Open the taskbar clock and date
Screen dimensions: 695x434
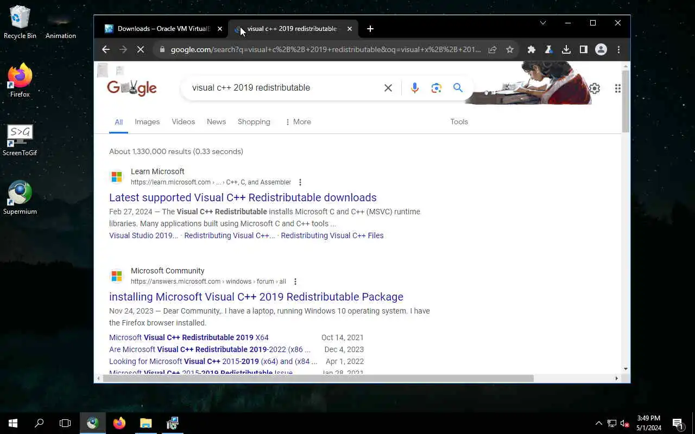tap(649, 423)
